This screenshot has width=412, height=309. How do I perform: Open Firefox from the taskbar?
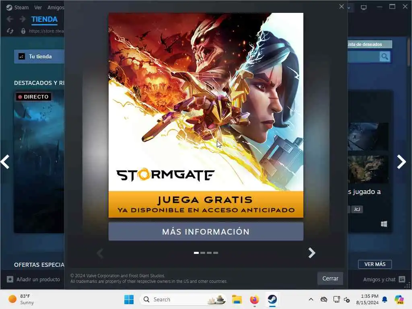pyautogui.click(x=254, y=299)
